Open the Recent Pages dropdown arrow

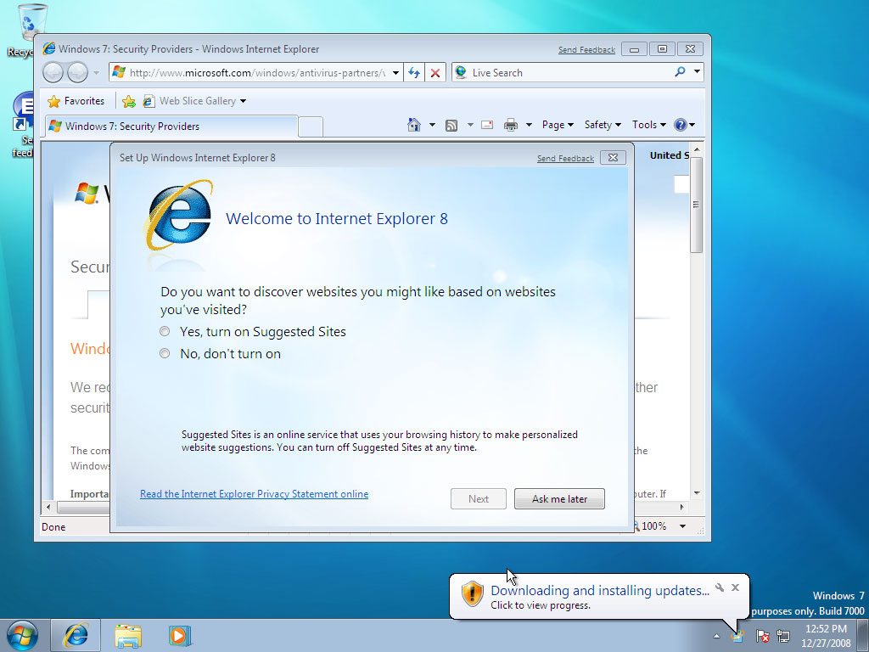point(96,73)
